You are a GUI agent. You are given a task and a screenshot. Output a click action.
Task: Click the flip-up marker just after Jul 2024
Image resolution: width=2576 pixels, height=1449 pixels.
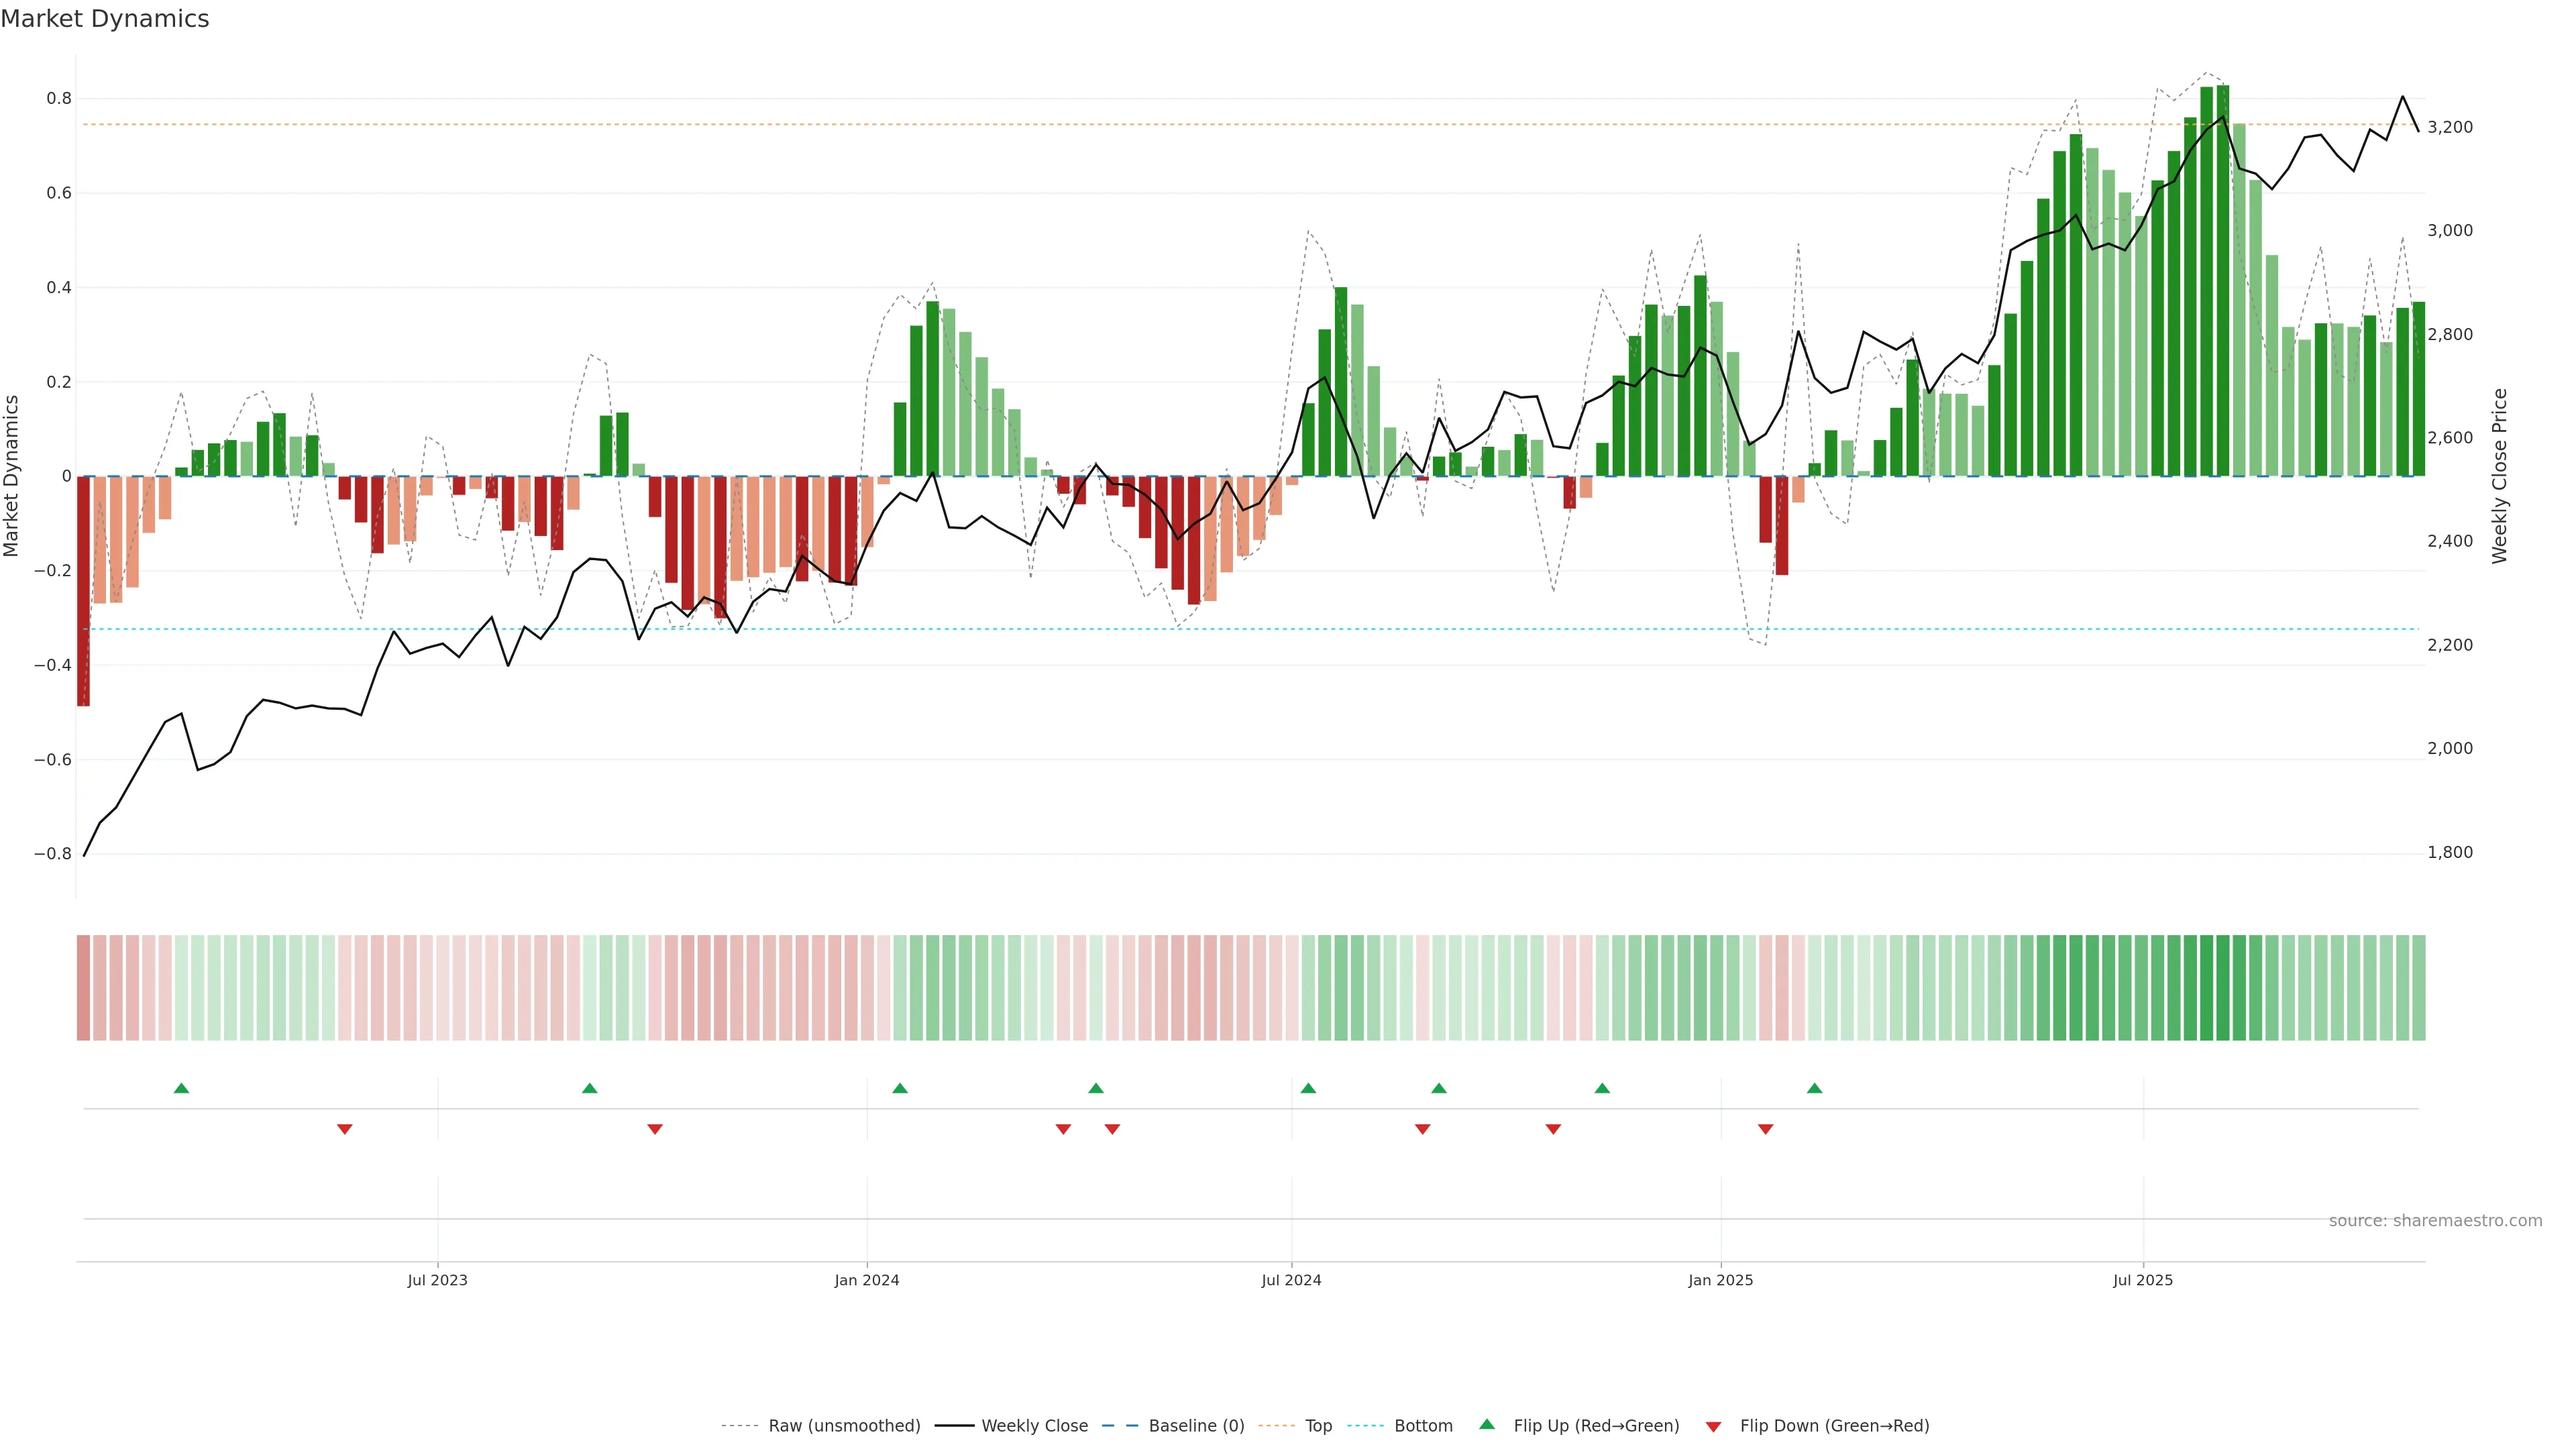1308,1088
